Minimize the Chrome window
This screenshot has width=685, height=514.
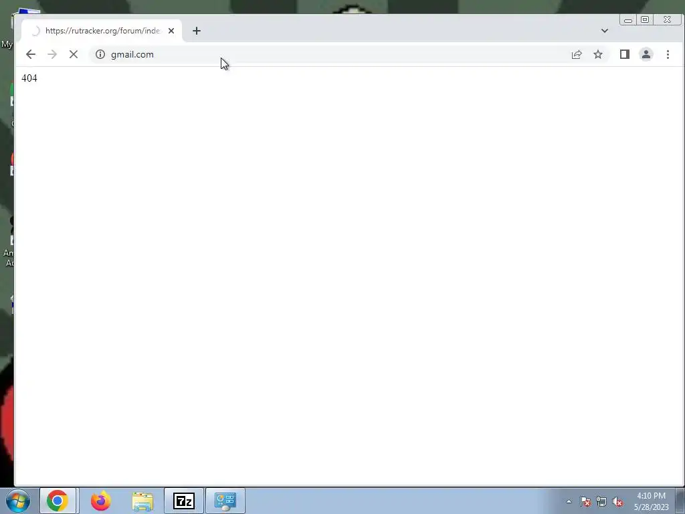click(x=628, y=19)
